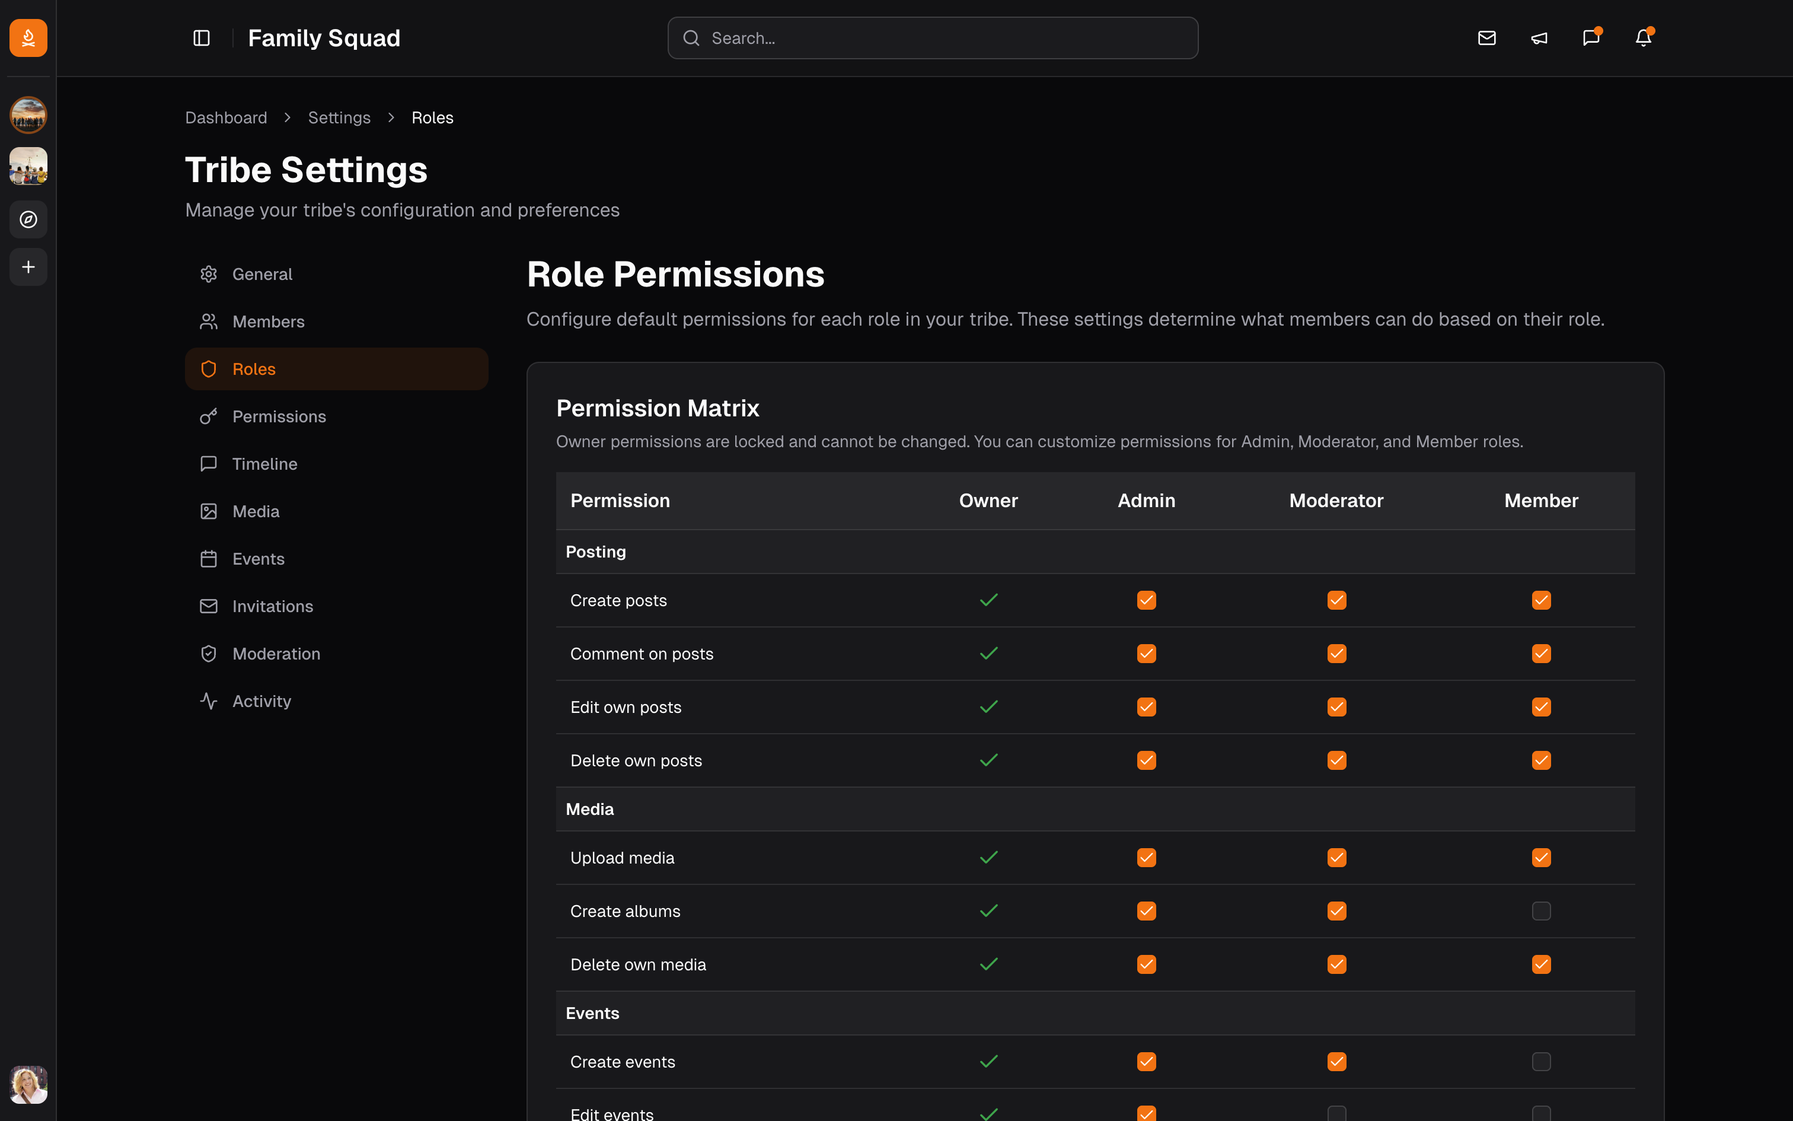Select the active tribe avatar with sunset photo
Viewport: 1793px width, 1121px height.
(27, 115)
